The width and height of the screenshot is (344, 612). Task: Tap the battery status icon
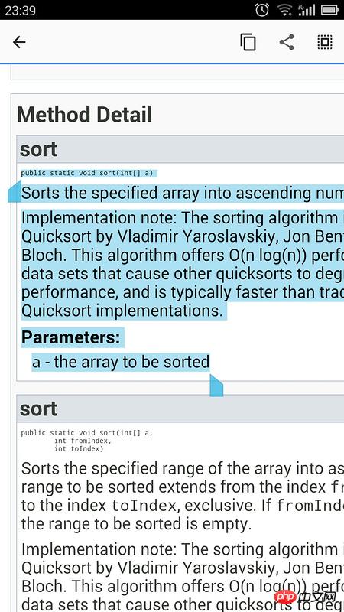tap(329, 10)
